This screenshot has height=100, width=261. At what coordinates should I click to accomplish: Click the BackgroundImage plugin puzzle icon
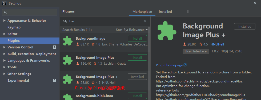(x=68, y=41)
